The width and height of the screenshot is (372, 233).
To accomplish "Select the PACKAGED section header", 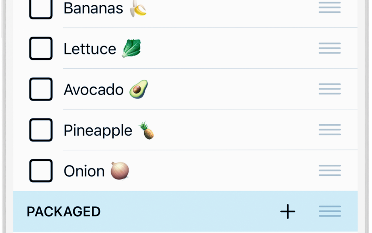I will point(64,212).
